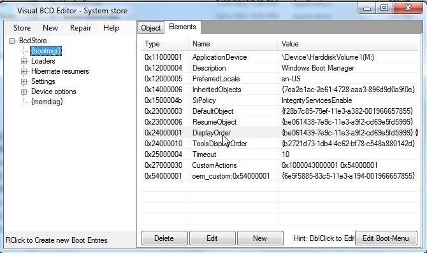427x253 pixels.
Task: Switch to the Object tab
Action: (x=151, y=28)
